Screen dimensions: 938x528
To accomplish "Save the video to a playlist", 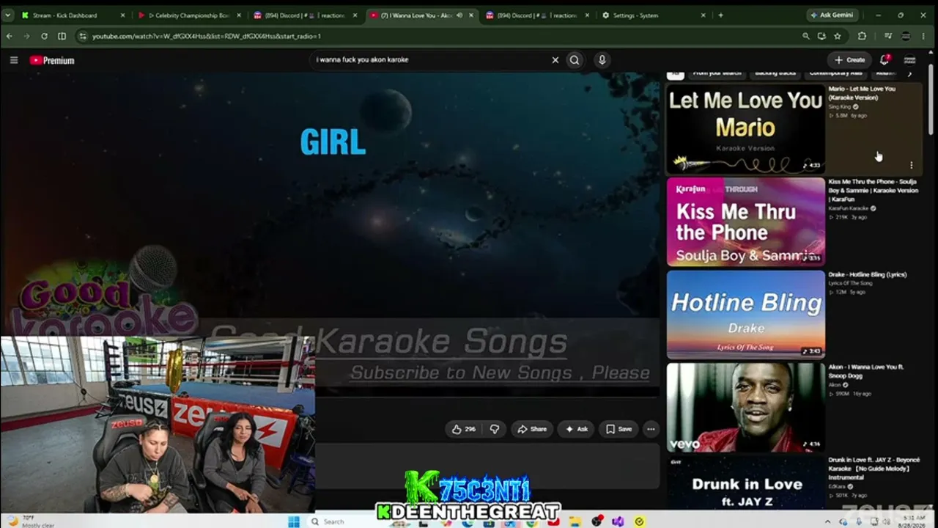I will pos(618,429).
